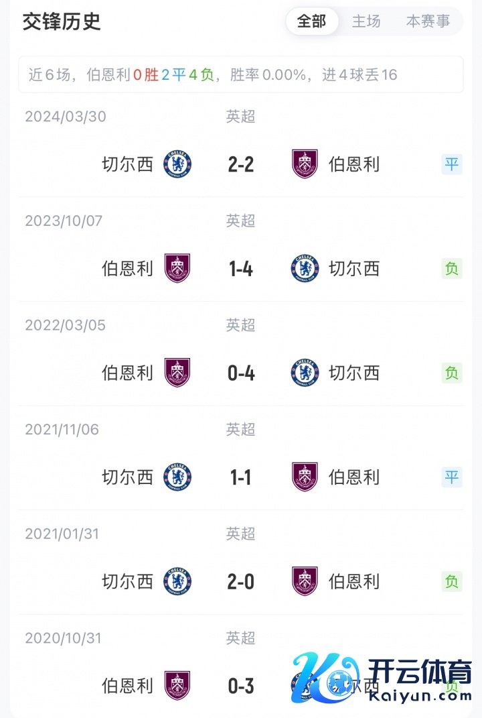Screen dimensions: 482x718
Task: Select the 全部 tab
Action: pyautogui.click(x=311, y=21)
